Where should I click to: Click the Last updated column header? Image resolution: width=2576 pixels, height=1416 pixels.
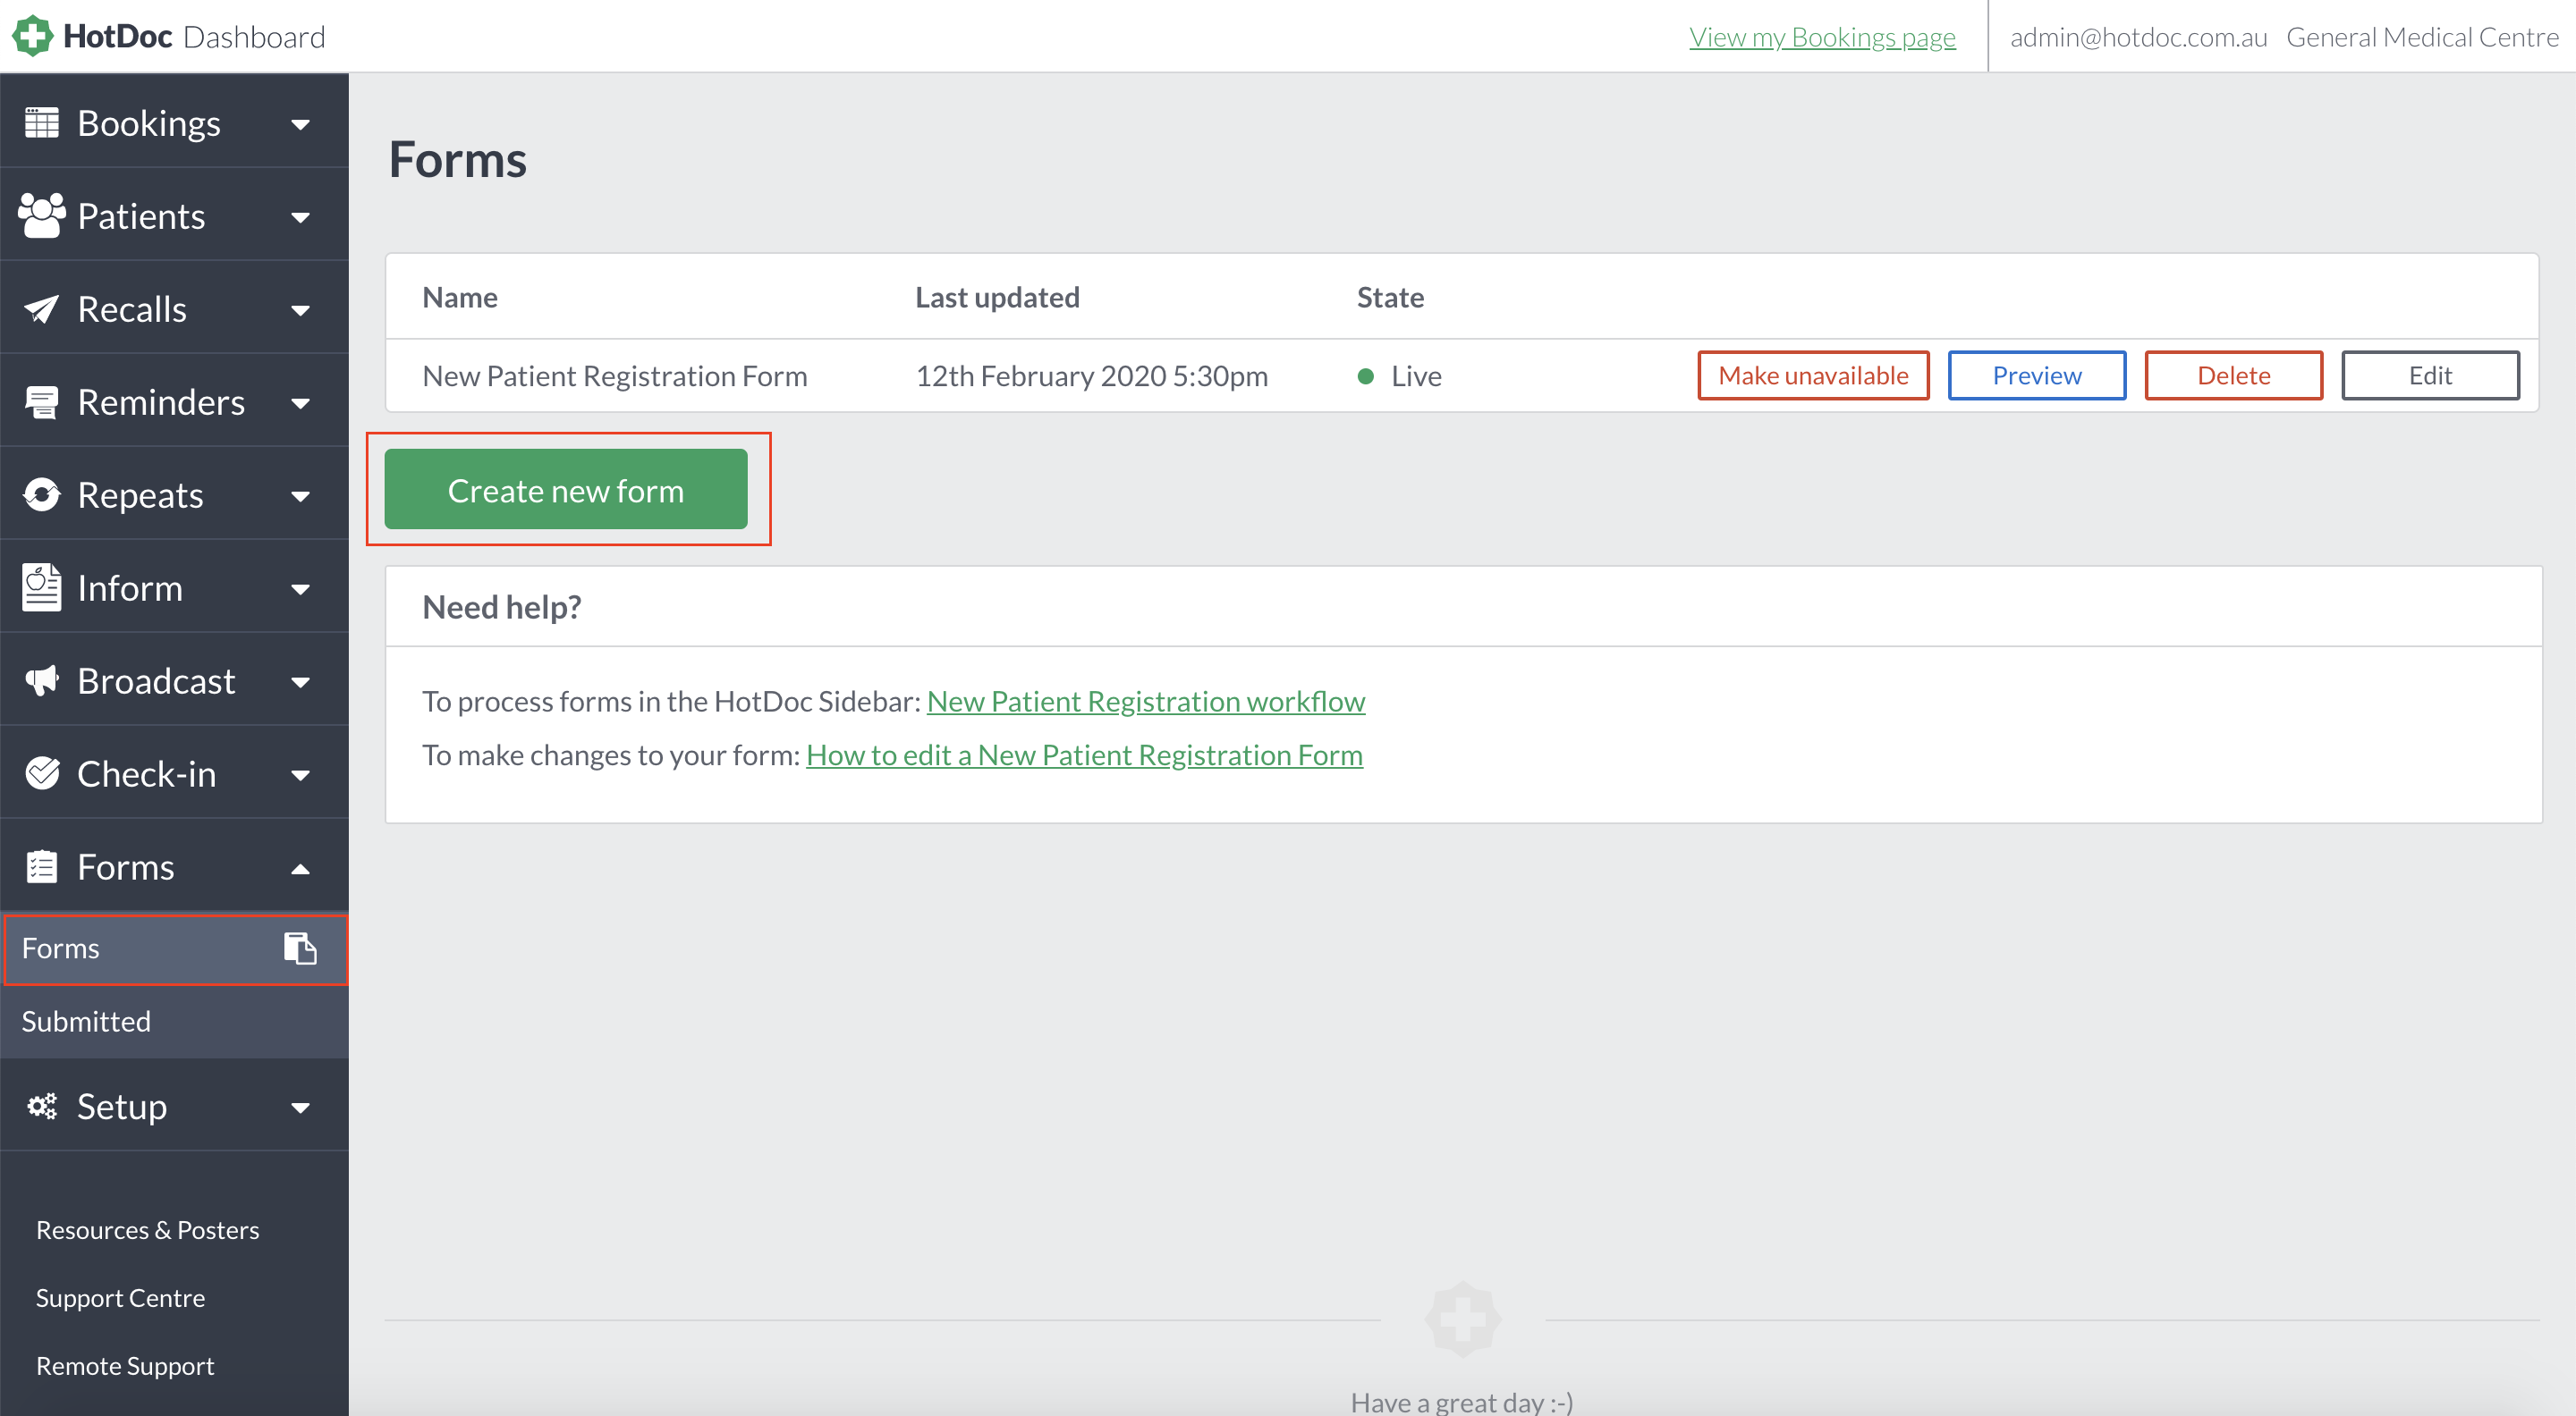pos(997,297)
